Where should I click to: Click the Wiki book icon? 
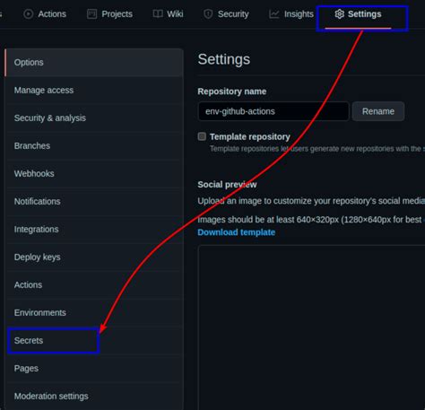tap(158, 13)
